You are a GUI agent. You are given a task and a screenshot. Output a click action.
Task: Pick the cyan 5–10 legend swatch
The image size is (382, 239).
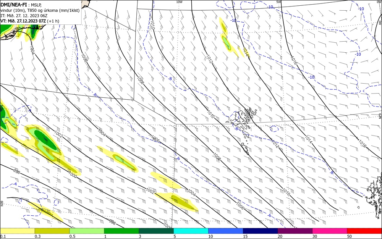191,231
